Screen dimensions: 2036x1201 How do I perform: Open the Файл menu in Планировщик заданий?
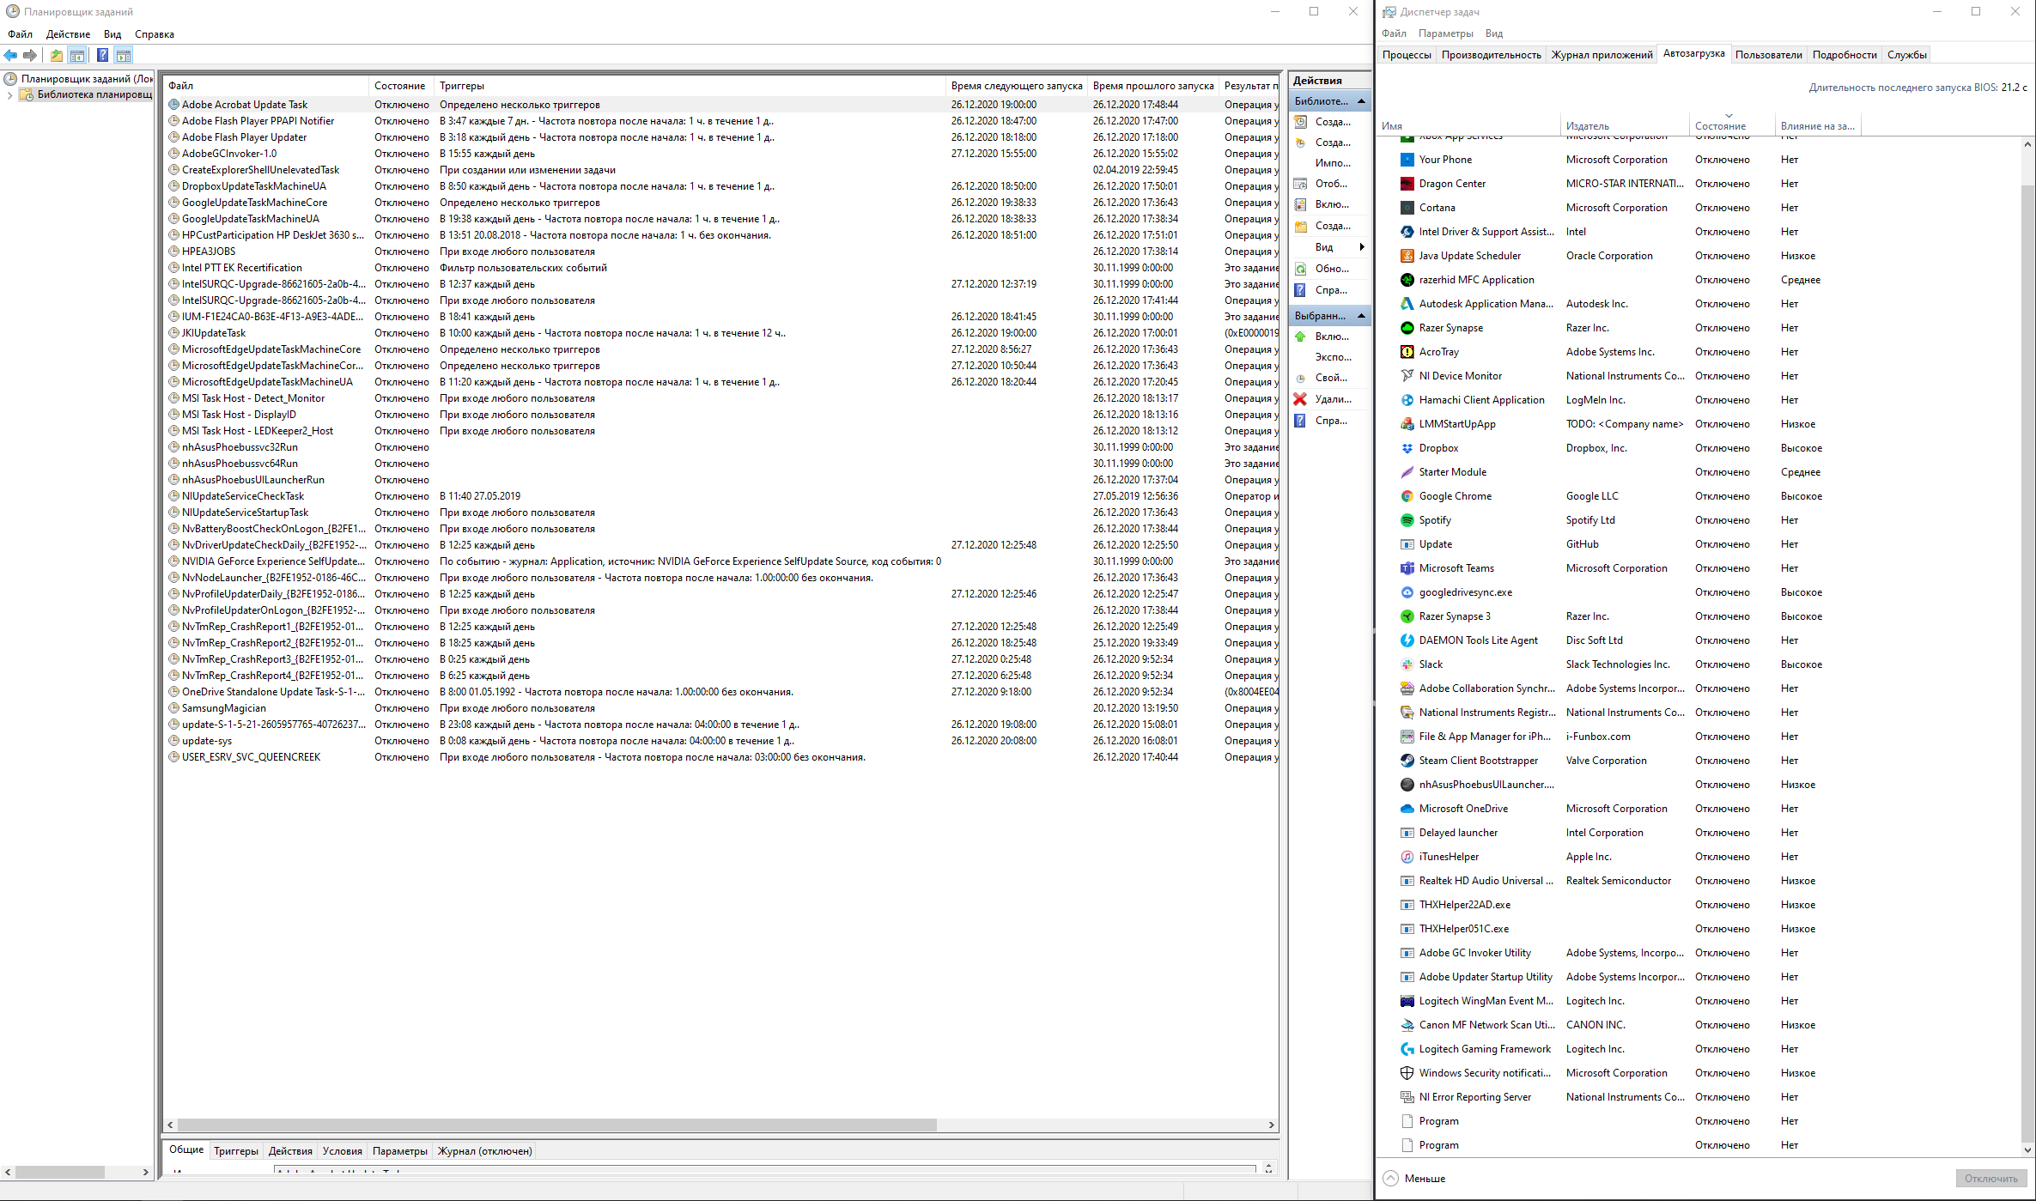tap(20, 34)
